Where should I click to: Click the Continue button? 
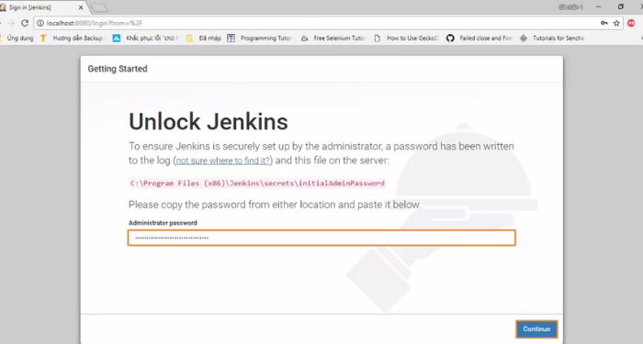536,328
